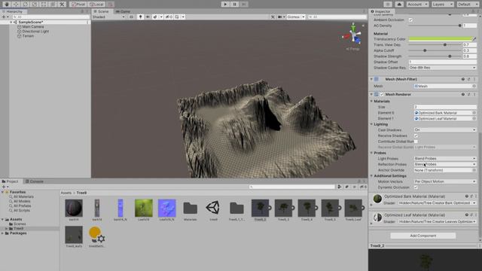Select Terrain in Hierarchy
The height and width of the screenshot is (271, 482).
(28, 36)
